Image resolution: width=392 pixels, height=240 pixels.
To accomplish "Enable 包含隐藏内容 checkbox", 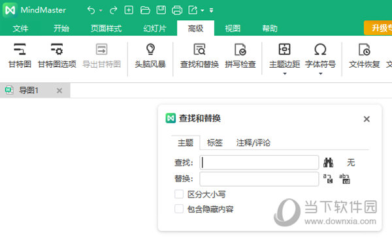I will (179, 209).
